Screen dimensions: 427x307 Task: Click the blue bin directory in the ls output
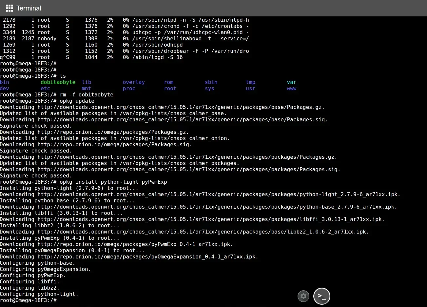4,82
